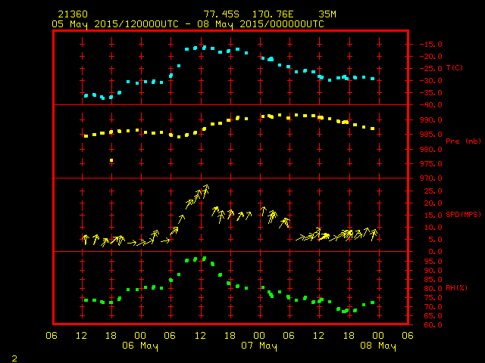Click the "00" hour label above "07 May"
Screen dimensions: 485x363
[x=259, y=336]
